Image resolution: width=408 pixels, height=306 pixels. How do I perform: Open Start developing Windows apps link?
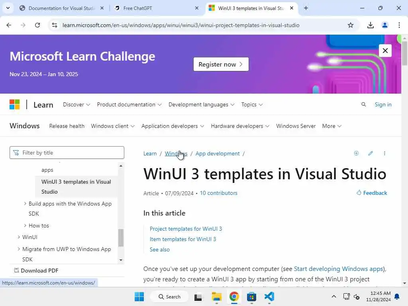click(339, 269)
